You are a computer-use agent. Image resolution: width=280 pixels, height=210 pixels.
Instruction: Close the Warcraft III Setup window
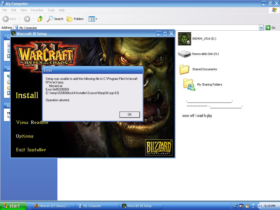(171, 34)
